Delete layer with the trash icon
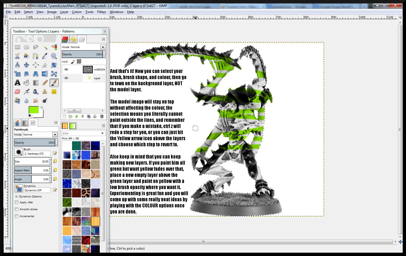The height and width of the screenshot is (256, 406). point(102,117)
